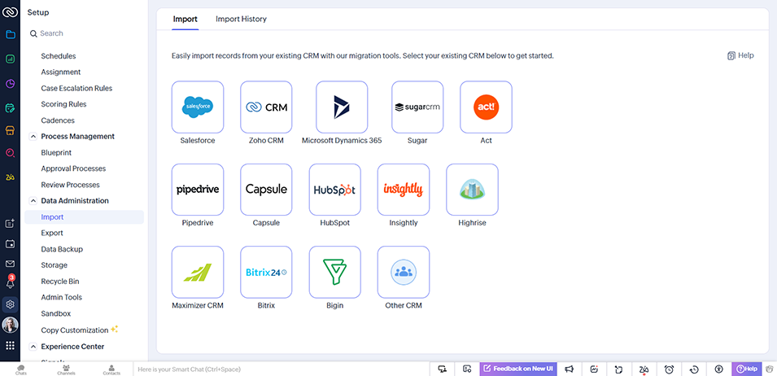Open the orange marketplace store icon
777x376 pixels.
(10, 130)
